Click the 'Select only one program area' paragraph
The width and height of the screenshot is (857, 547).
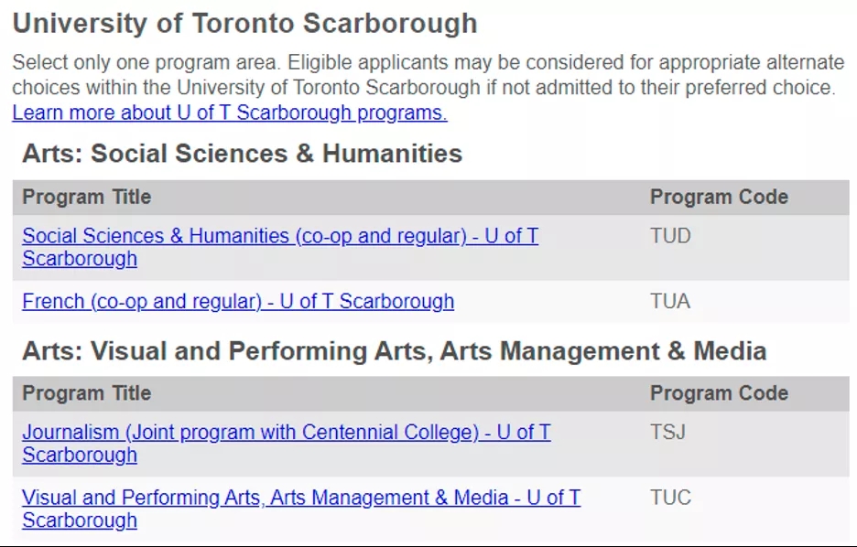tap(428, 75)
